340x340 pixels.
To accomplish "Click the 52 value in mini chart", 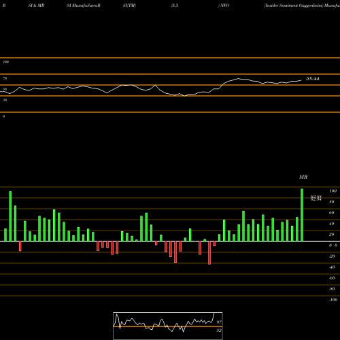I will click(x=219, y=330).
